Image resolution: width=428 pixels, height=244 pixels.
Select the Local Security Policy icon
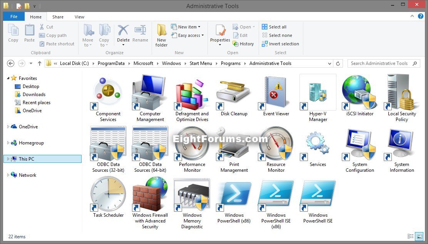(402, 93)
